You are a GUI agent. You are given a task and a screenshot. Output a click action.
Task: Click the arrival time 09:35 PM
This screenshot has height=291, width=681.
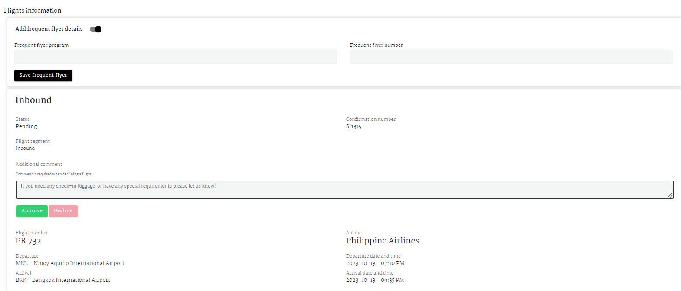click(392, 280)
